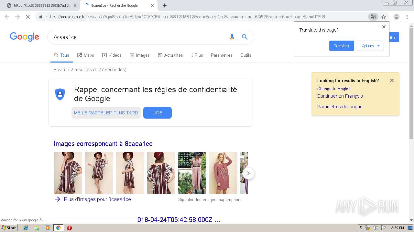Switch to the Images tab

(140, 55)
